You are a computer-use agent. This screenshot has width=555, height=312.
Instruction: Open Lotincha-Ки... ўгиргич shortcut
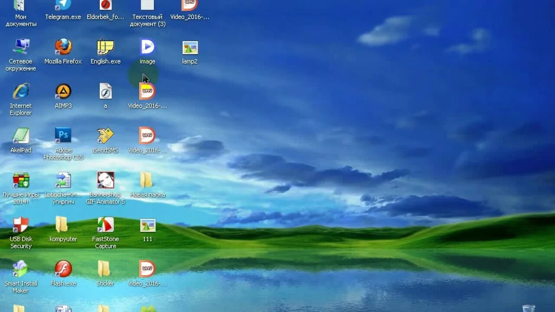tap(63, 188)
